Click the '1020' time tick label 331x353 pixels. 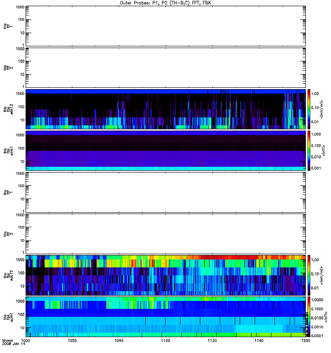pos(72,340)
